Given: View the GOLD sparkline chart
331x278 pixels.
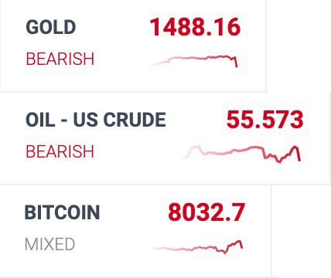Looking at the screenshot, I should pyautogui.click(x=194, y=61).
